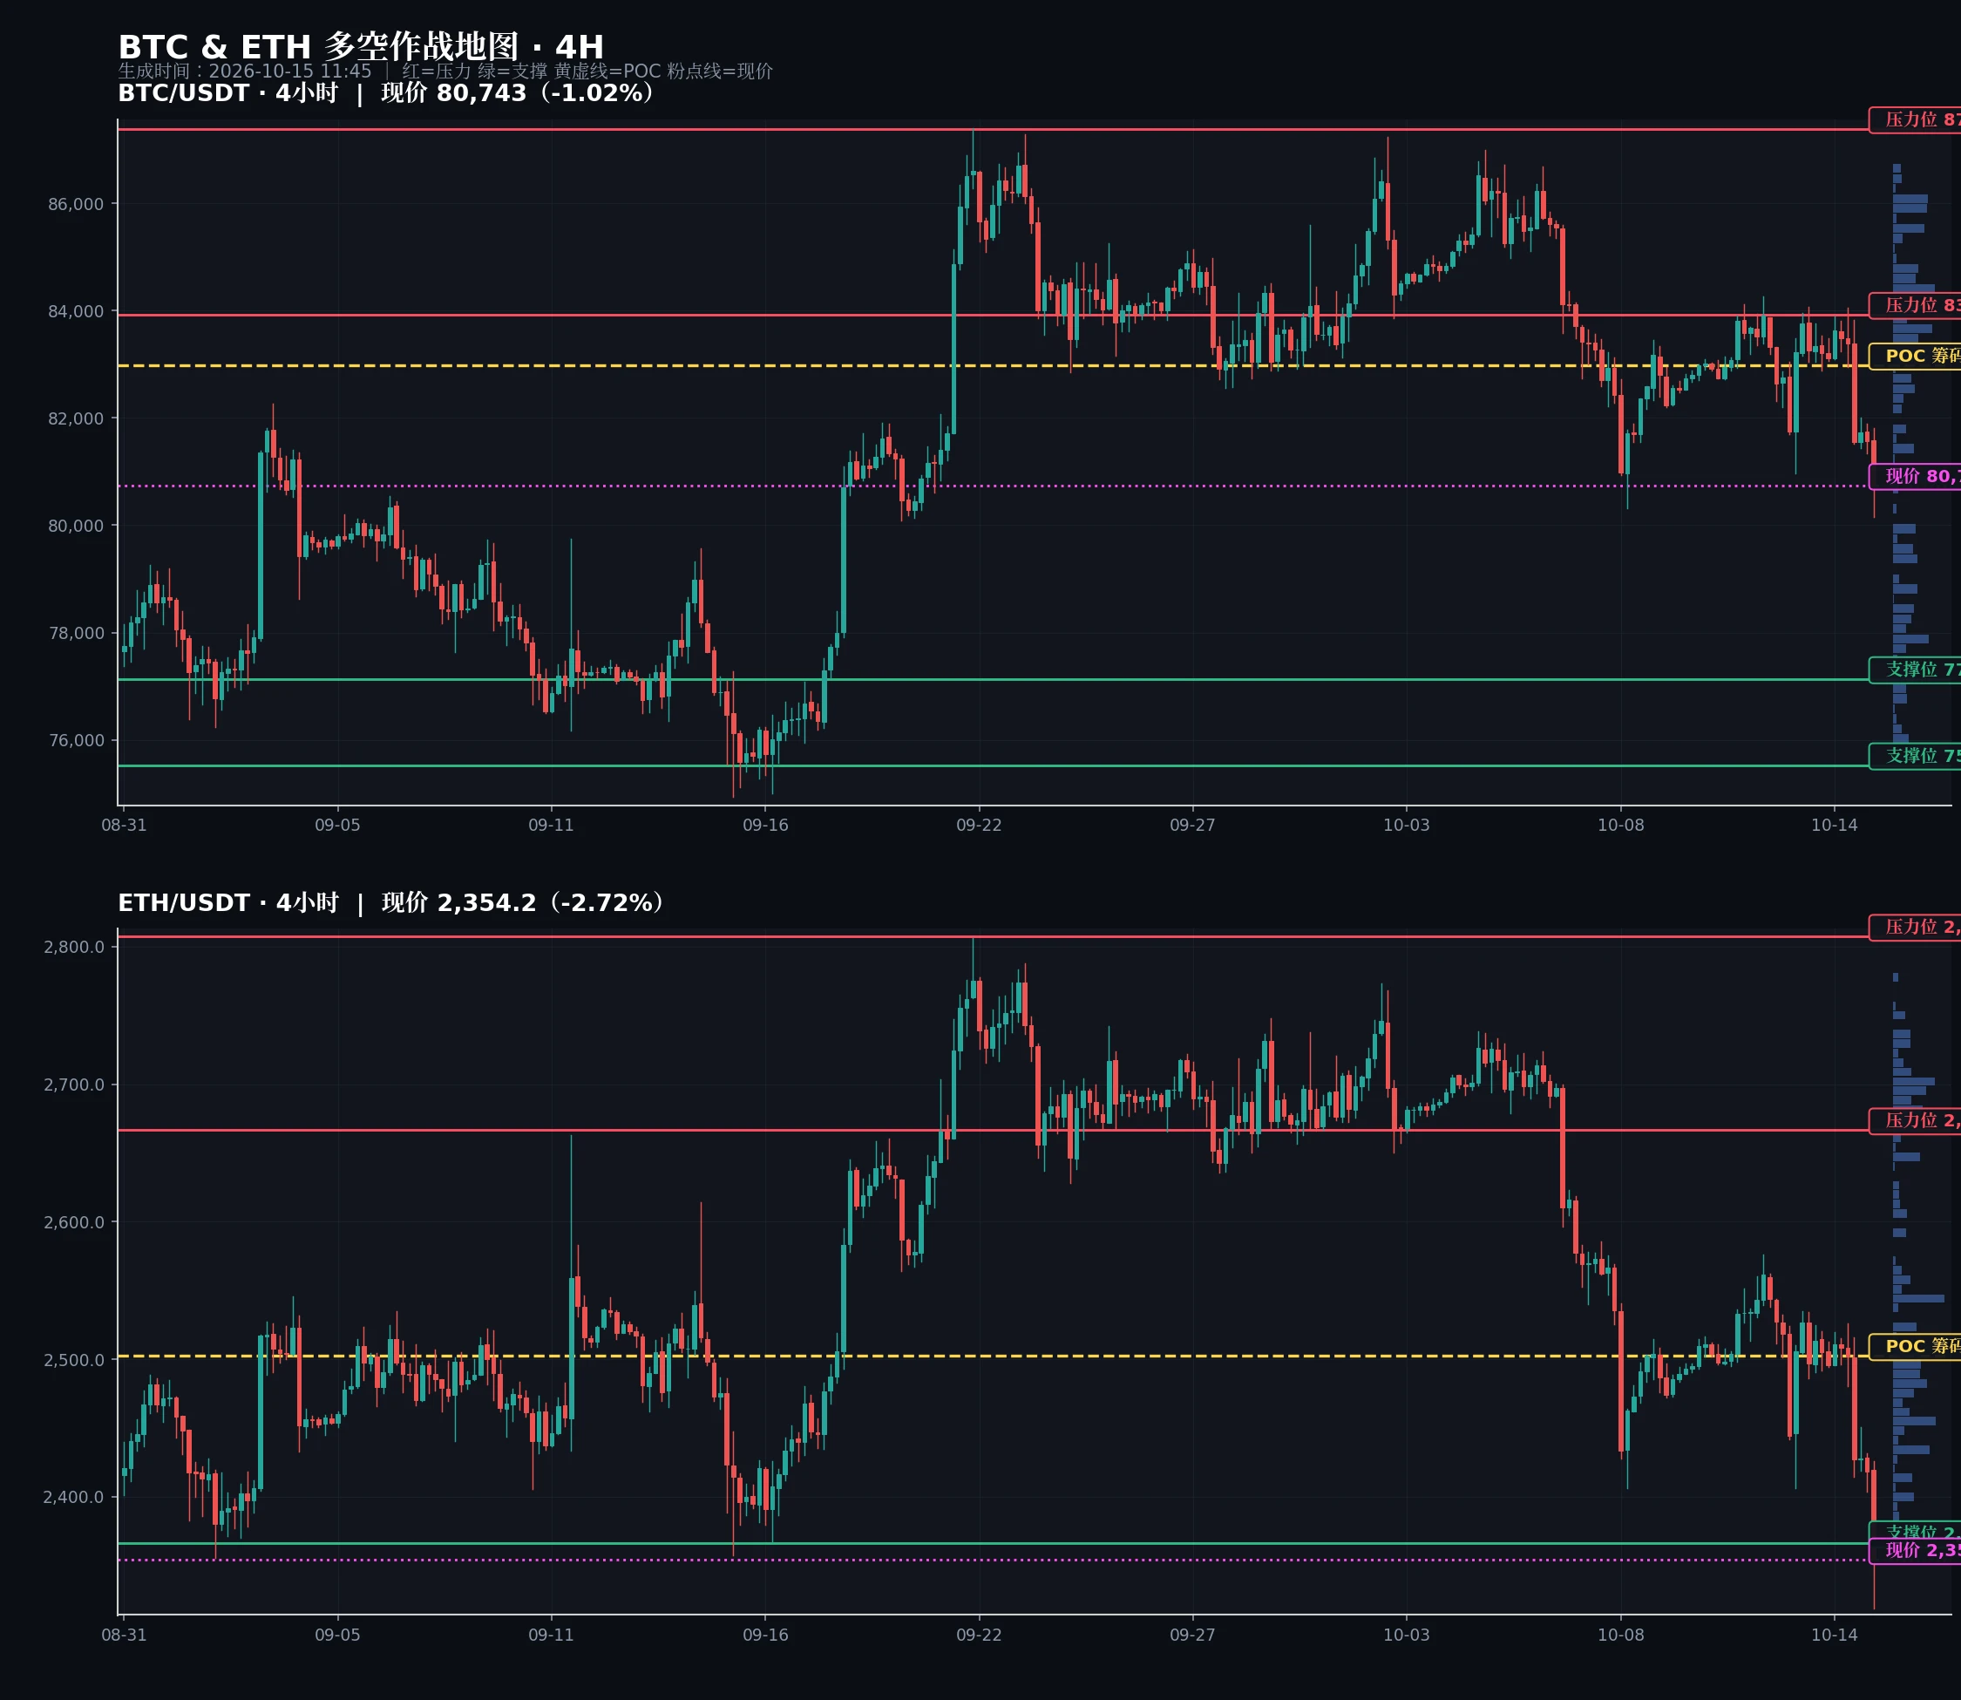Click the '10-03' date under the ETH chart
Screen dimensions: 1961x1700
click(x=1407, y=1635)
